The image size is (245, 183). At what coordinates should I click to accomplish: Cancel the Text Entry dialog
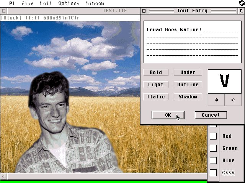point(211,115)
